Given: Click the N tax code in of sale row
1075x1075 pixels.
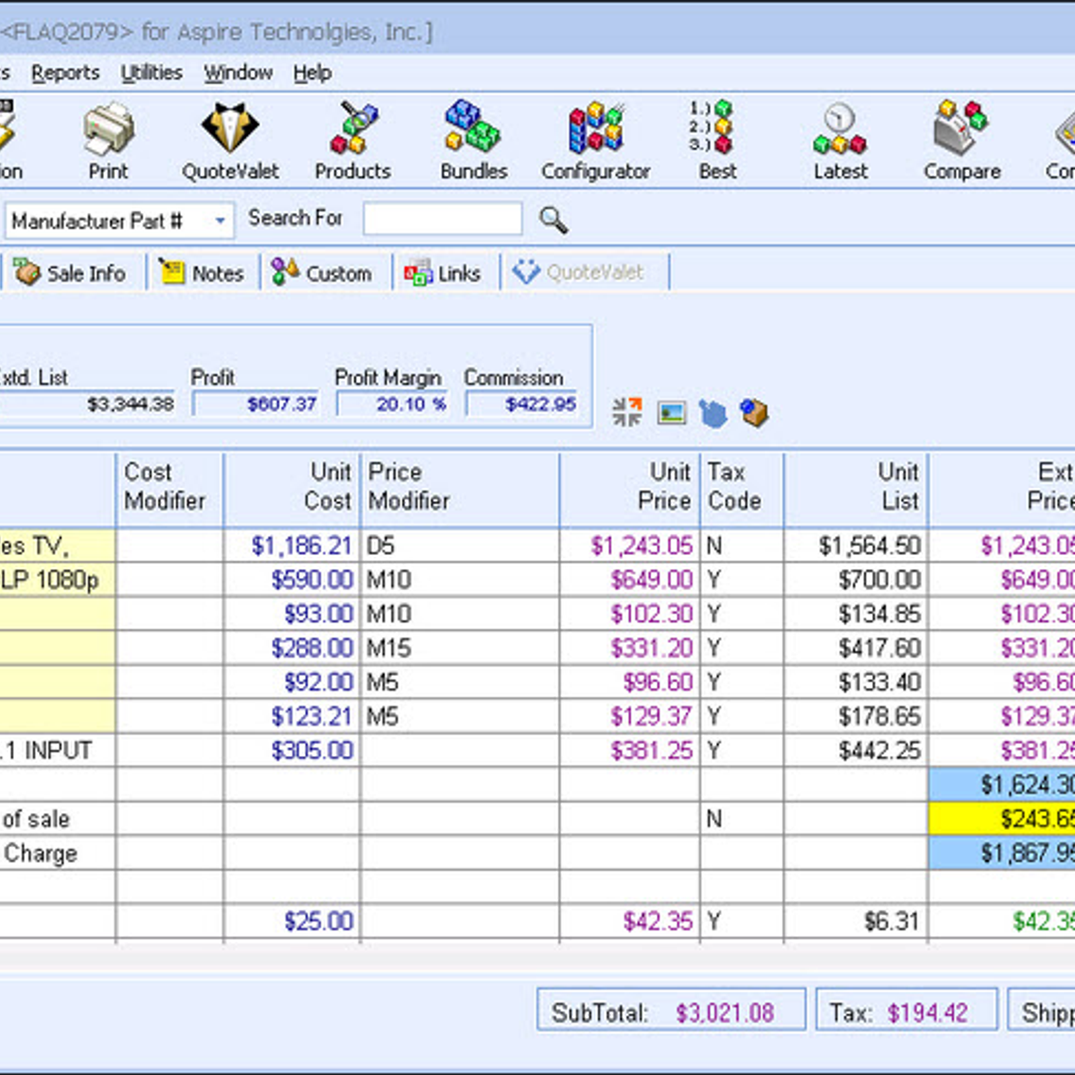Looking at the screenshot, I should [x=742, y=818].
